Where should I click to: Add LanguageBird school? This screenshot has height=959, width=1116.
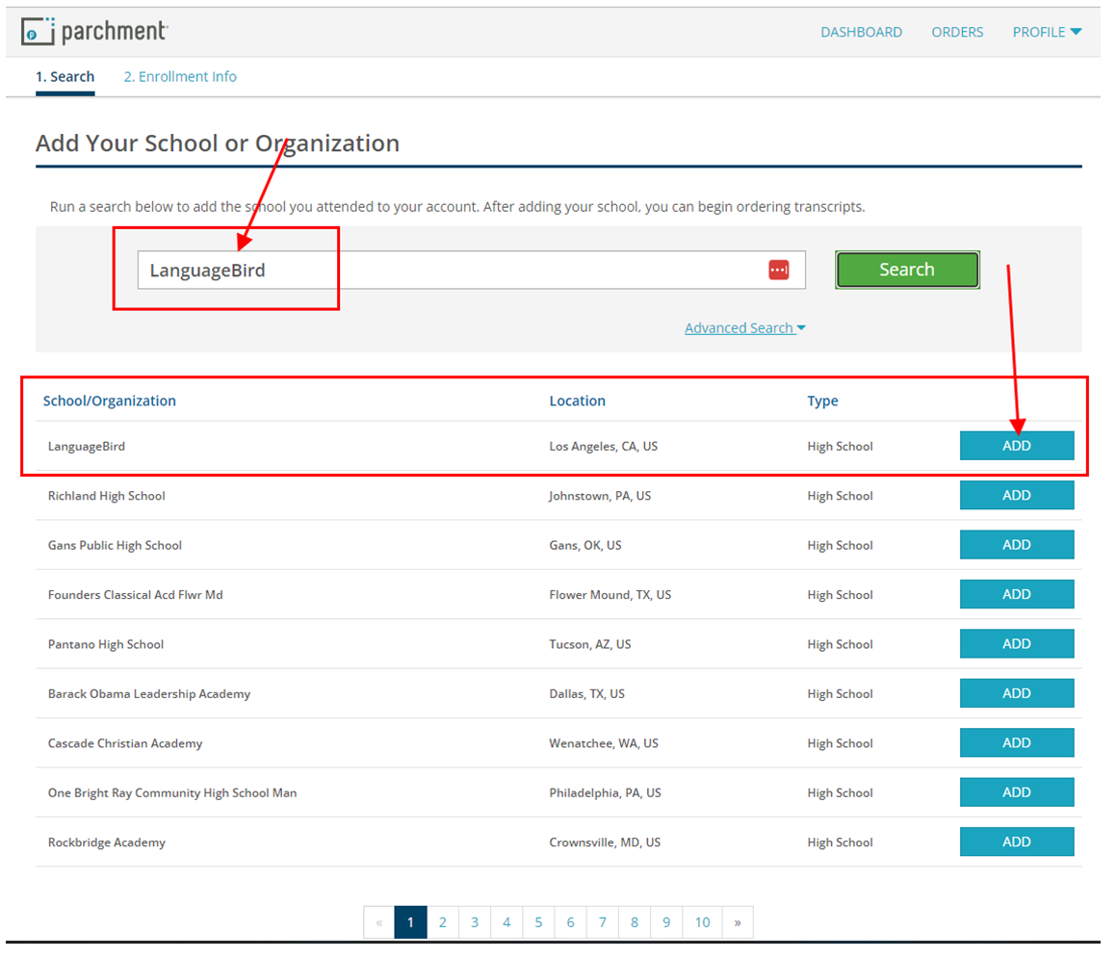point(1017,446)
